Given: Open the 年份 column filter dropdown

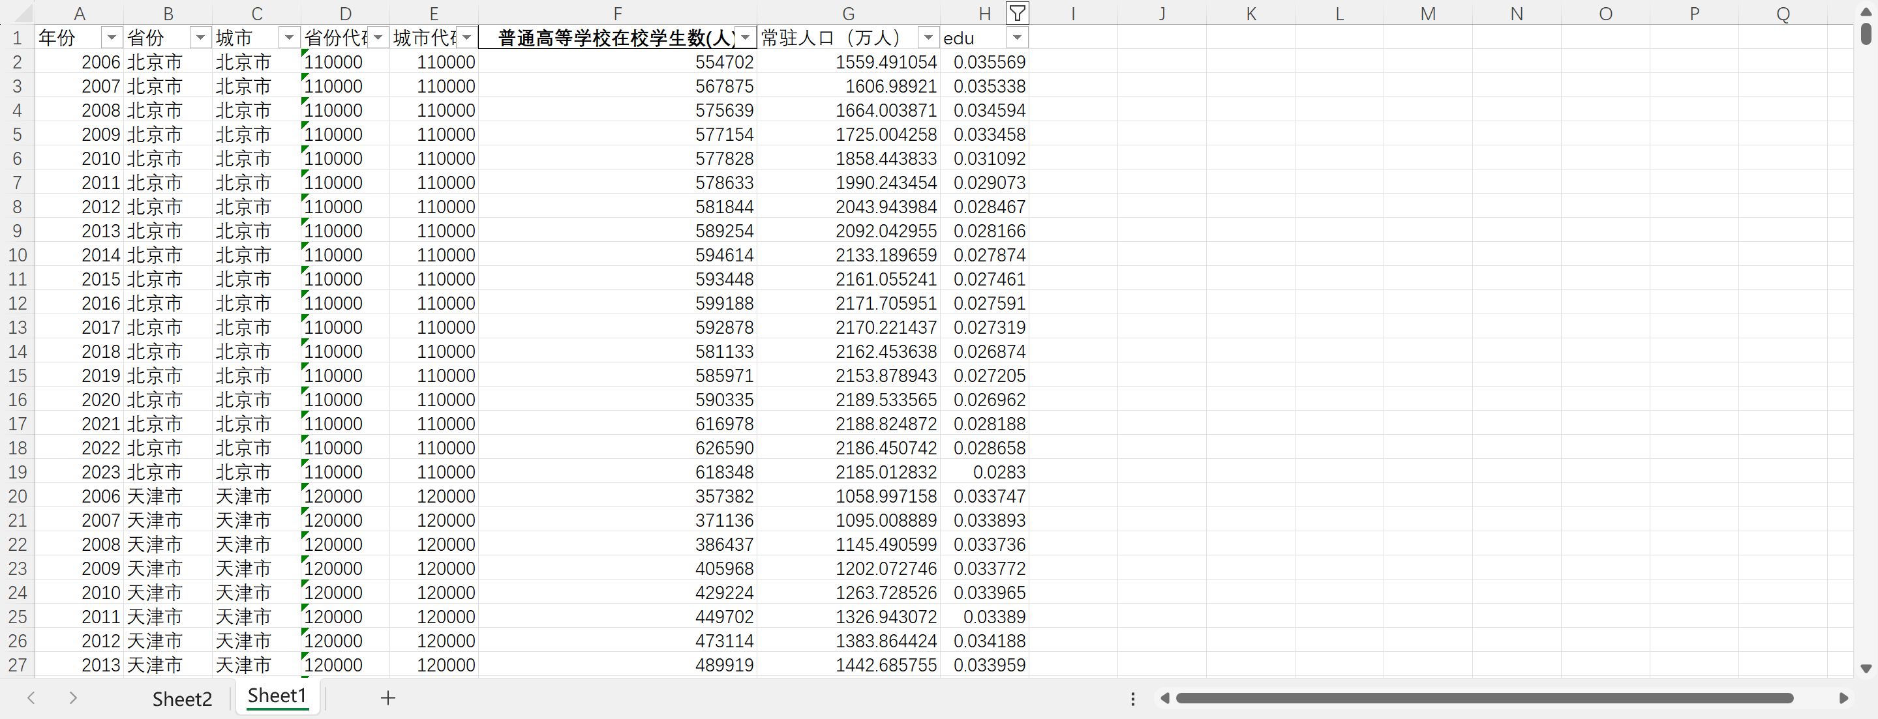Looking at the screenshot, I should pyautogui.click(x=112, y=38).
